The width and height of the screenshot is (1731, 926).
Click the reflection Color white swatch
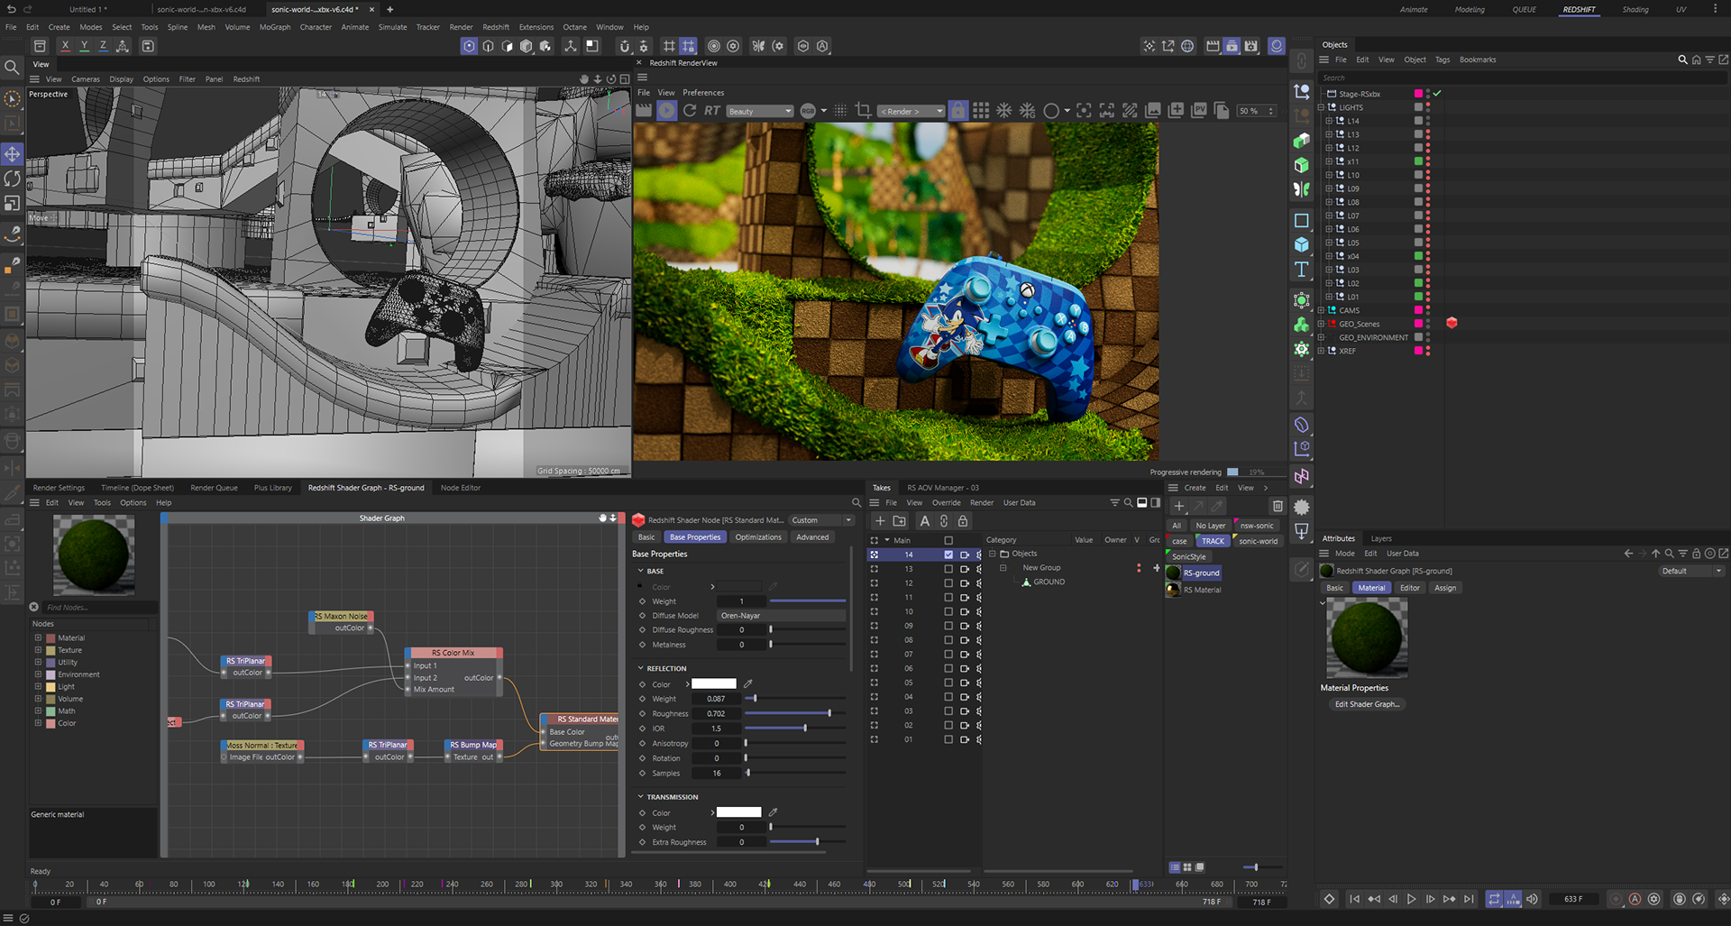pos(714,683)
